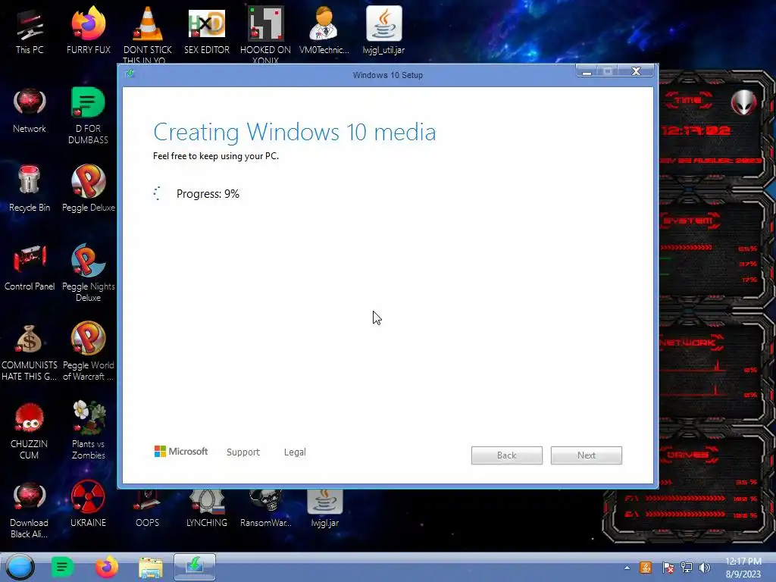
Task: Launch the D FOR DUMBASS shortcut
Action: pos(88,115)
